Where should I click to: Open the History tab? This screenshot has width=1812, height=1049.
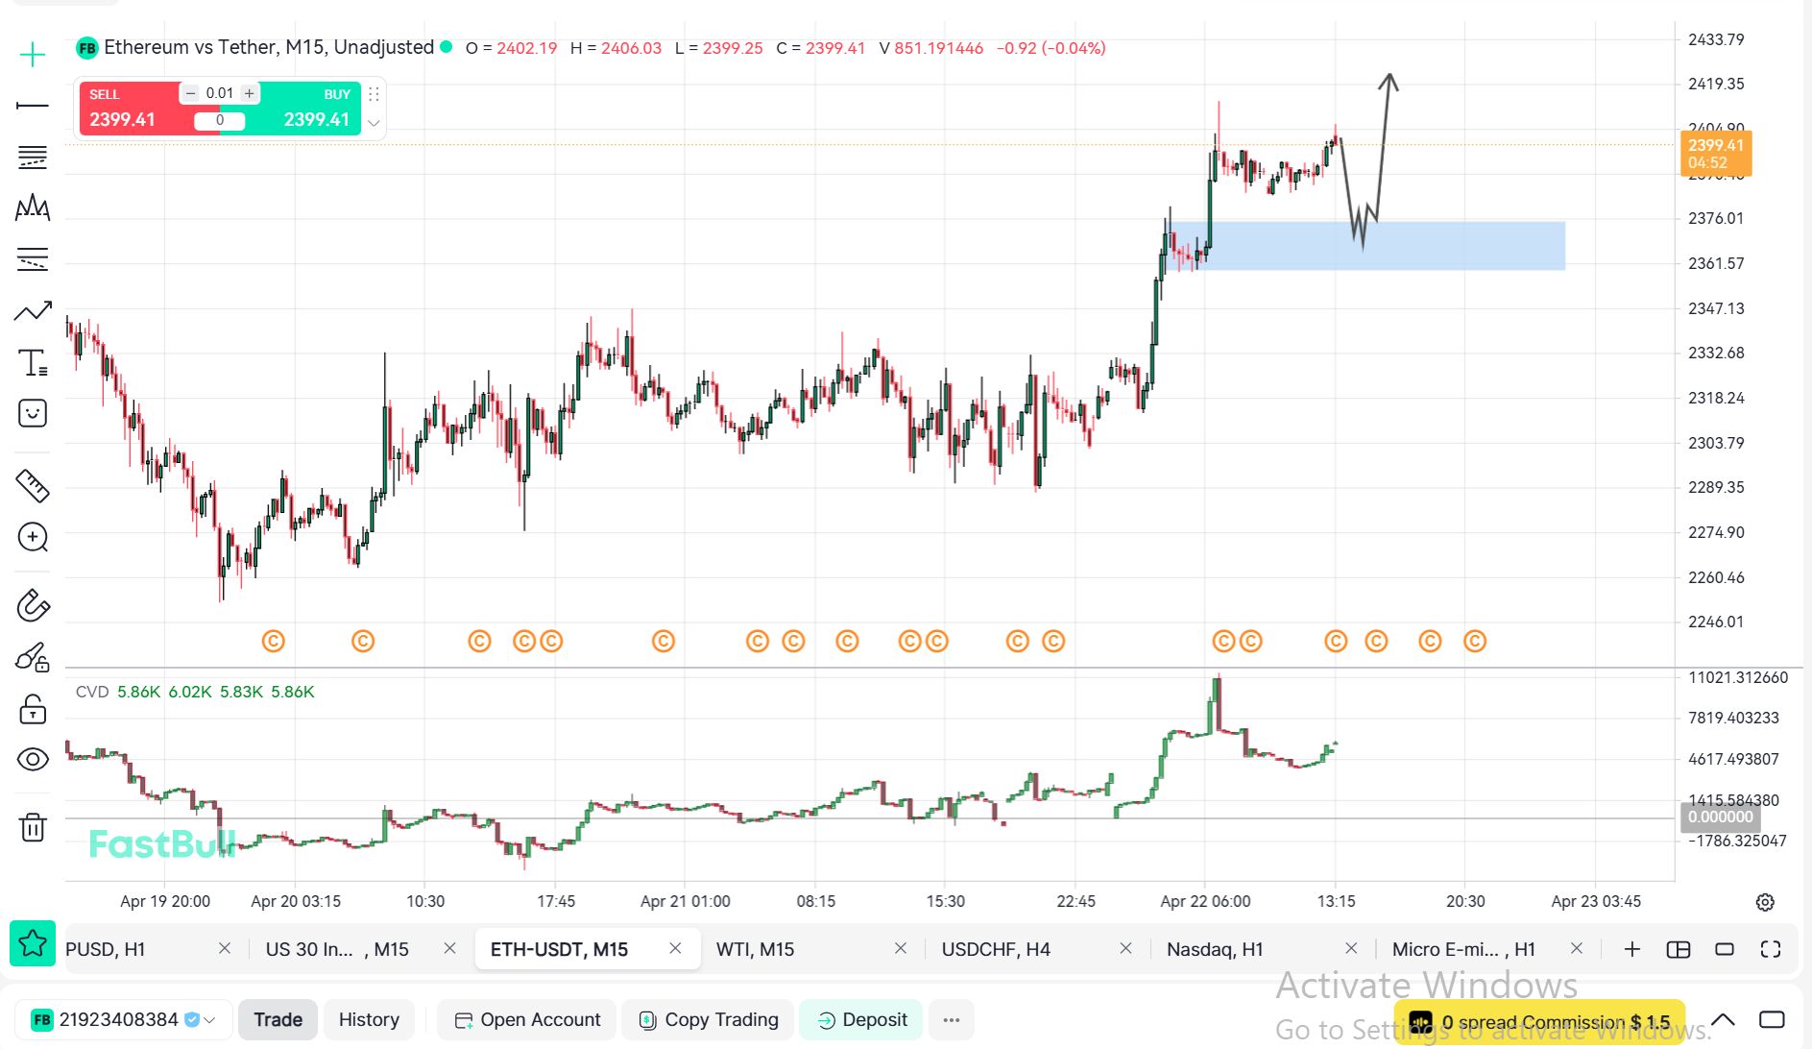369,1019
